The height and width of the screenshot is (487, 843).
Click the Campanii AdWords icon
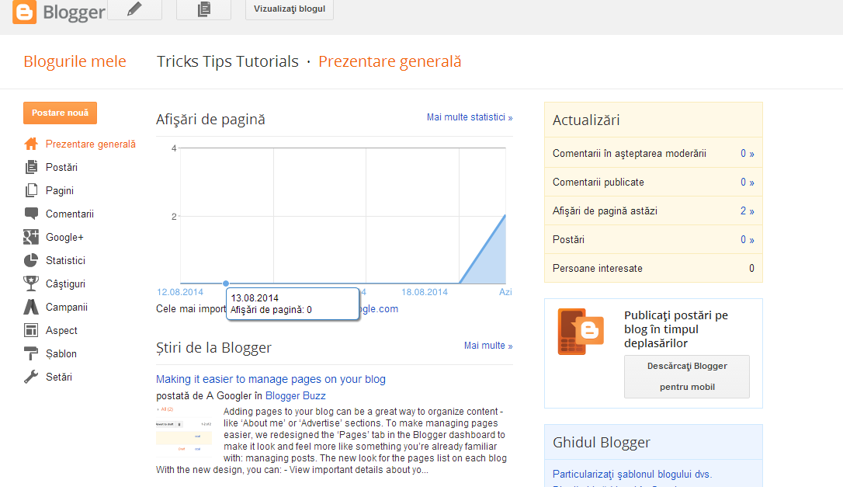[x=31, y=307]
